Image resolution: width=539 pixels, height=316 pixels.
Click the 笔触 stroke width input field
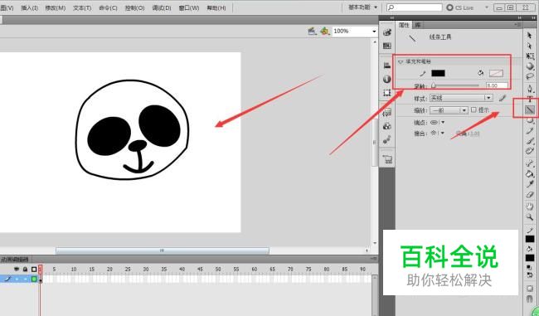(x=497, y=85)
